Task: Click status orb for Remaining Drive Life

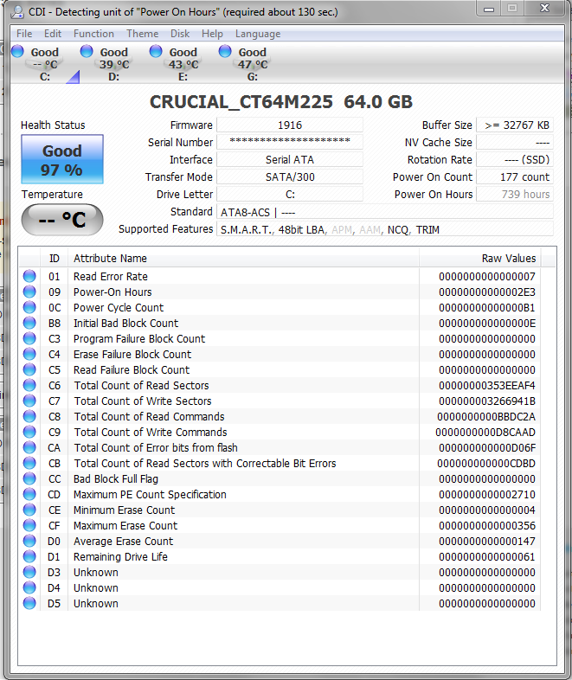Action: (30, 557)
